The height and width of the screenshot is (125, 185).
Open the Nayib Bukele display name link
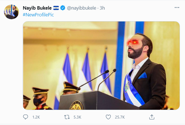(x=37, y=8)
